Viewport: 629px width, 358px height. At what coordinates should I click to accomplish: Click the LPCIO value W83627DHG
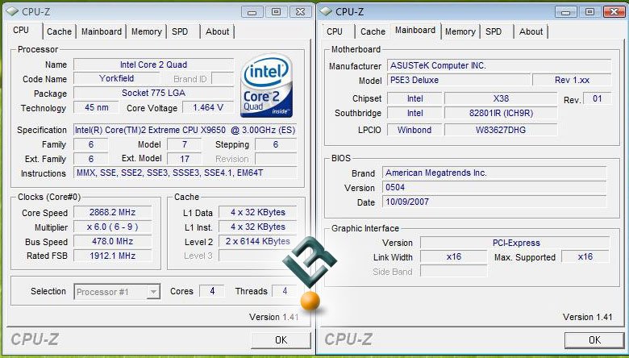pyautogui.click(x=501, y=130)
